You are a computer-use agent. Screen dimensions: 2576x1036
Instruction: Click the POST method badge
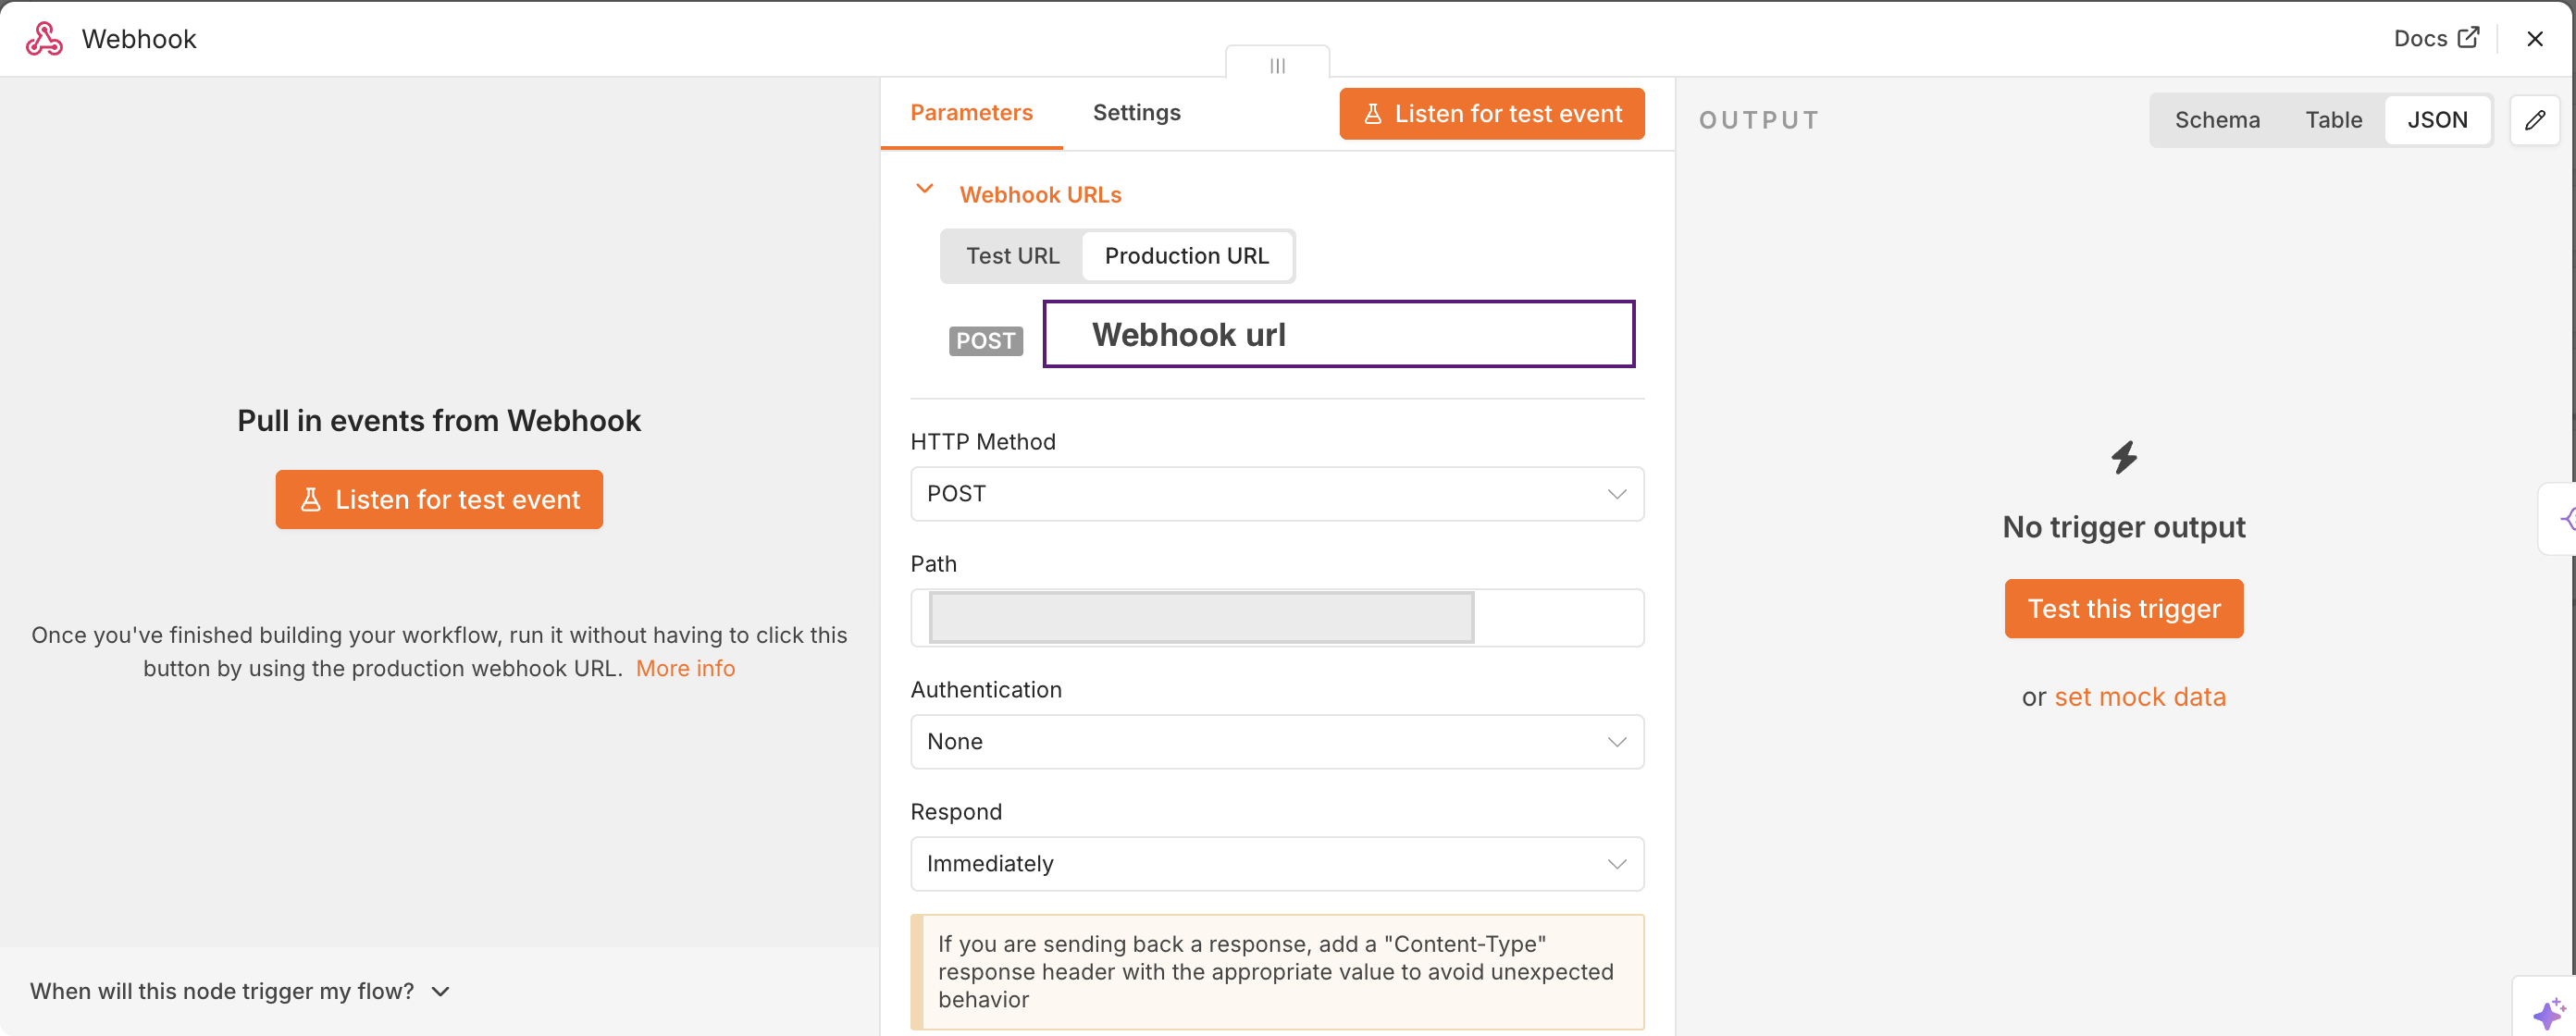985,341
